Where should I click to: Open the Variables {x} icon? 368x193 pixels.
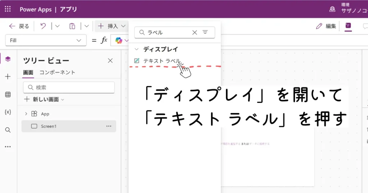point(8,112)
